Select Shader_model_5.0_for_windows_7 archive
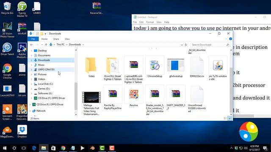271x152 pixels. coord(155,100)
